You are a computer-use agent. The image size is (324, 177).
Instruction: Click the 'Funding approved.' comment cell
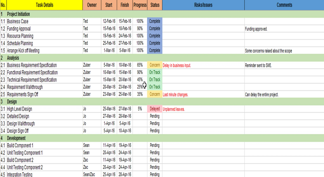coord(256,29)
